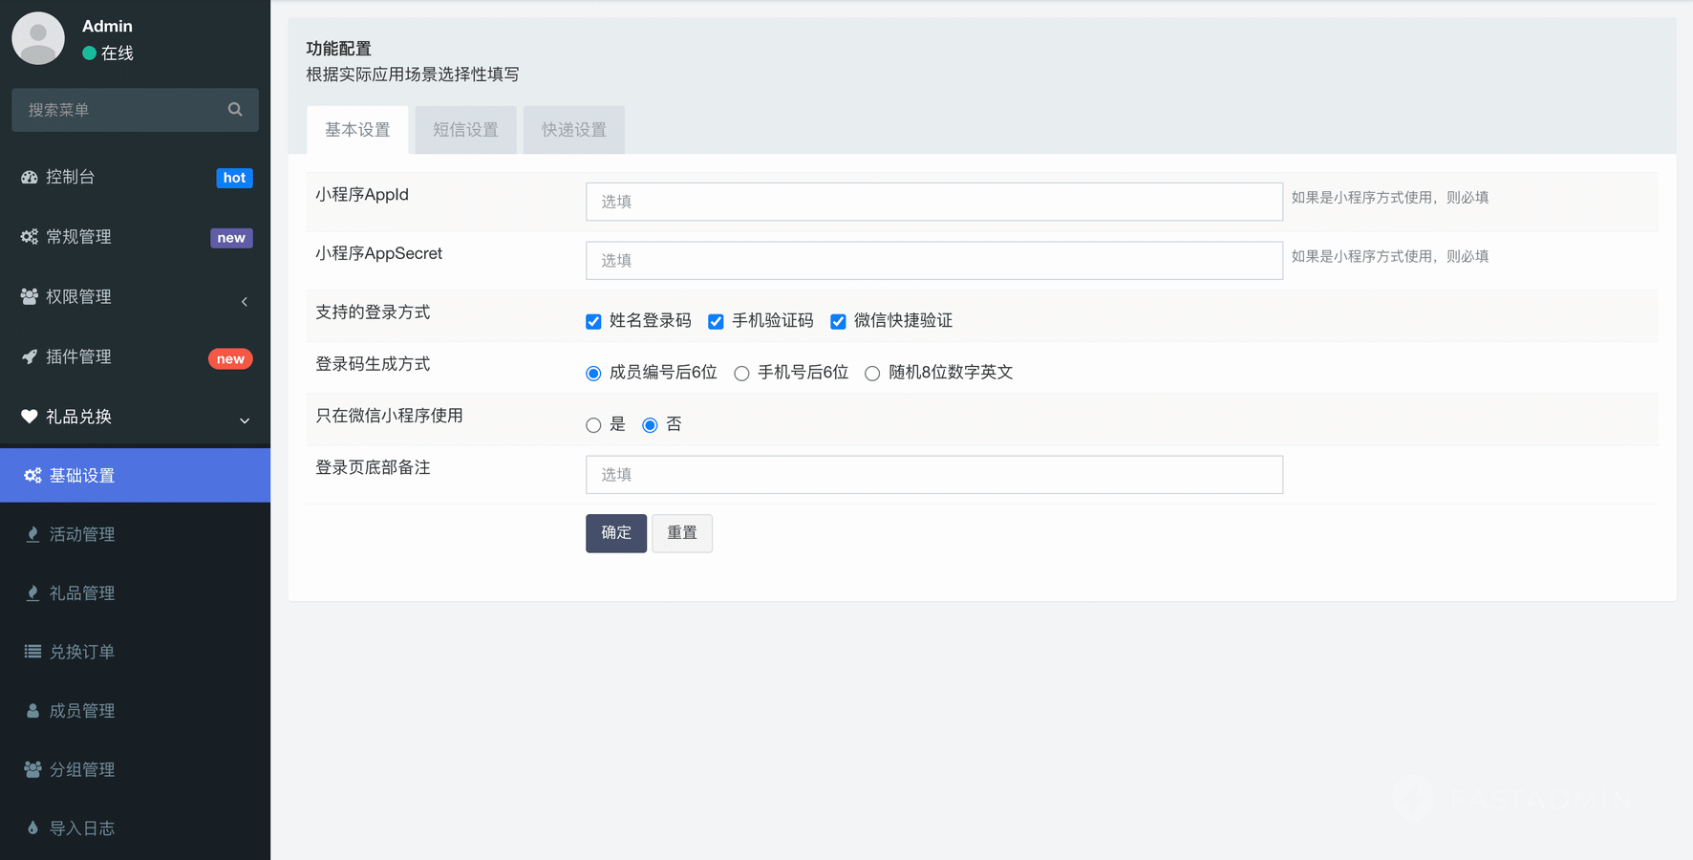Image resolution: width=1693 pixels, height=860 pixels.
Task: Click the group icon beside 分组管理
Action: coord(32,769)
